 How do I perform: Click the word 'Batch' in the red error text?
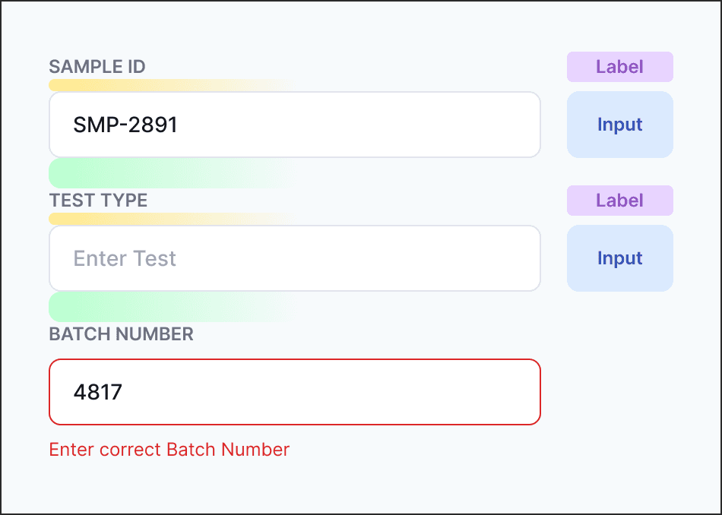[x=191, y=449]
